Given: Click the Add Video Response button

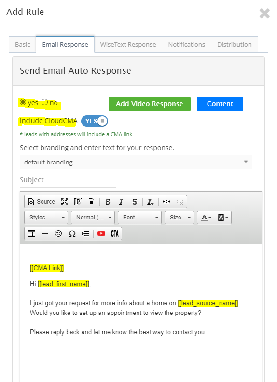Looking at the screenshot, I should click(150, 104).
